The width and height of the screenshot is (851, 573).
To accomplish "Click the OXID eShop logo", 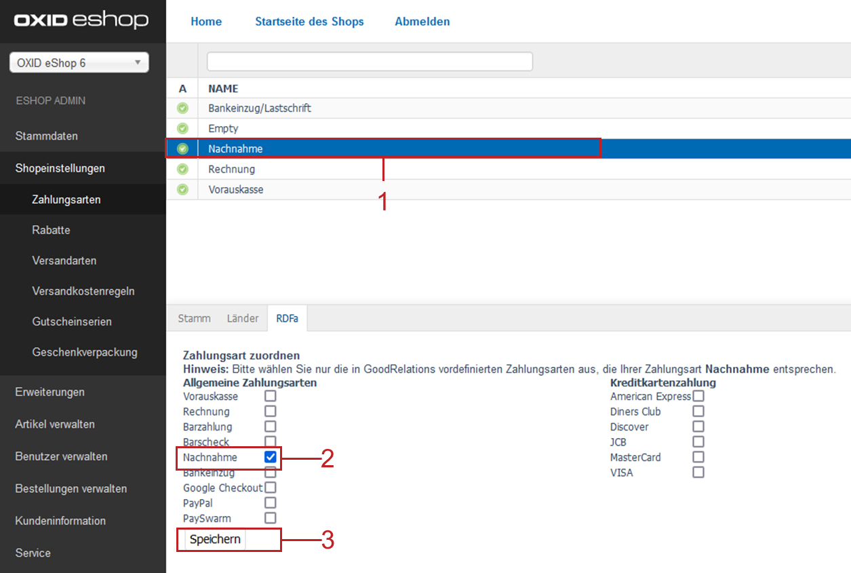I will click(81, 20).
